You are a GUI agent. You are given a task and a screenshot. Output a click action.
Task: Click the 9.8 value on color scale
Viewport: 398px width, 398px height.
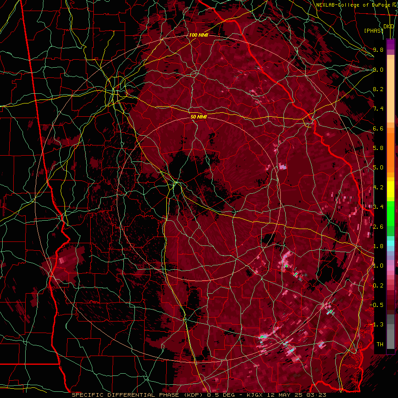[x=378, y=50]
